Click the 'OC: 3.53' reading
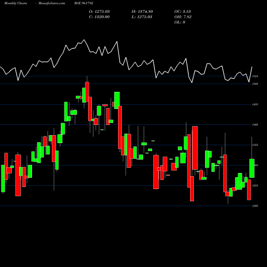The image size is (267, 267). [x=183, y=12]
